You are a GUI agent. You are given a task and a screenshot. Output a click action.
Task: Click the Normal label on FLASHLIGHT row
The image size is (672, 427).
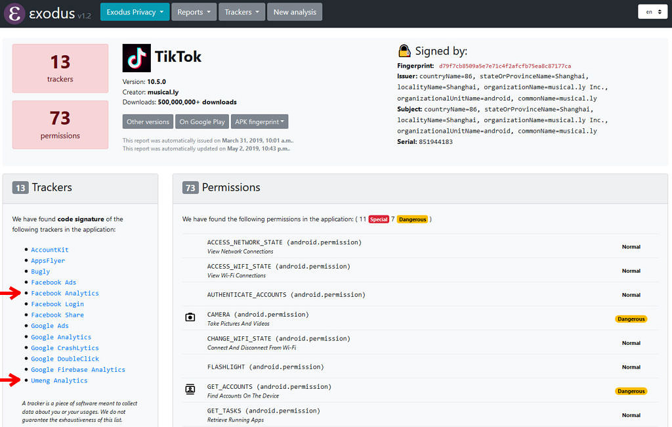(631, 367)
